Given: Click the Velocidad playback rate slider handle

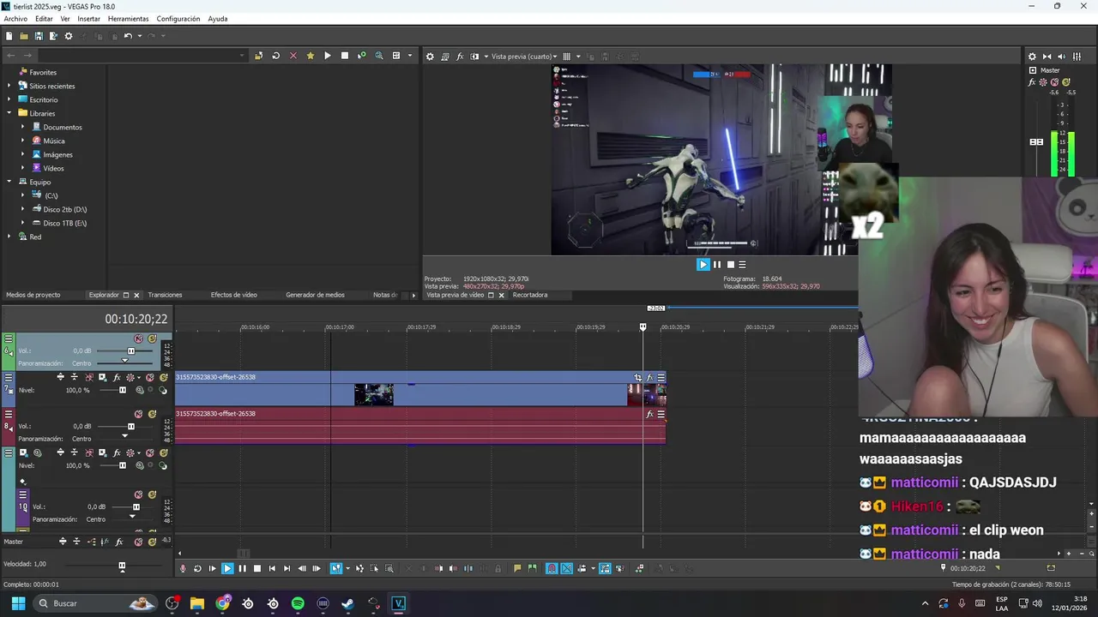Looking at the screenshot, I should (122, 566).
